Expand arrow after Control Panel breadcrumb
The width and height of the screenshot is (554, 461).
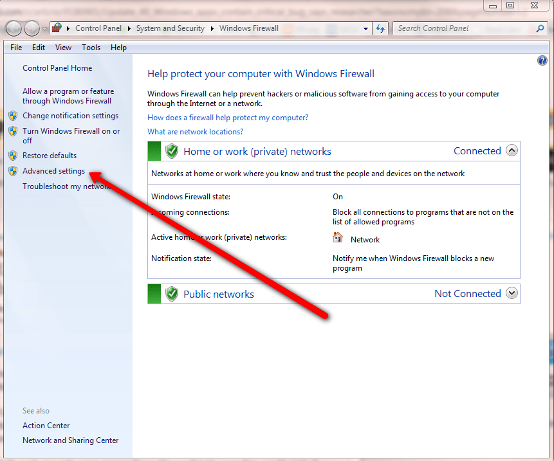(129, 28)
